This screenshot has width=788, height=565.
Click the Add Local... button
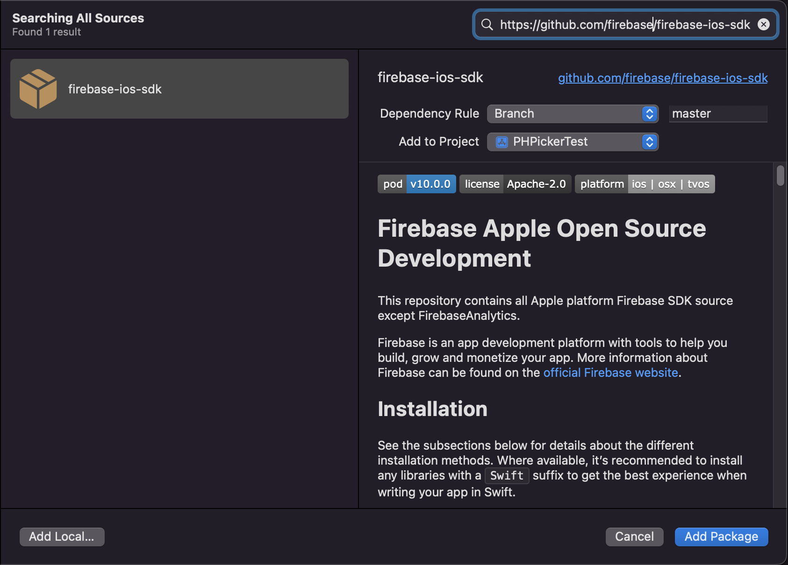coord(62,537)
